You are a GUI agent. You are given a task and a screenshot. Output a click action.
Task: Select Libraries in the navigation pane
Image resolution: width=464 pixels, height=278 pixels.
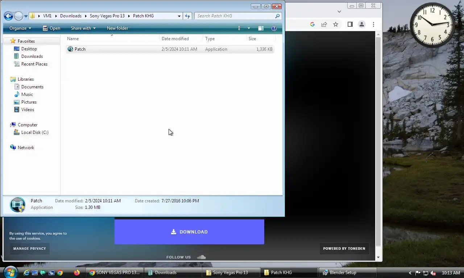22,79
